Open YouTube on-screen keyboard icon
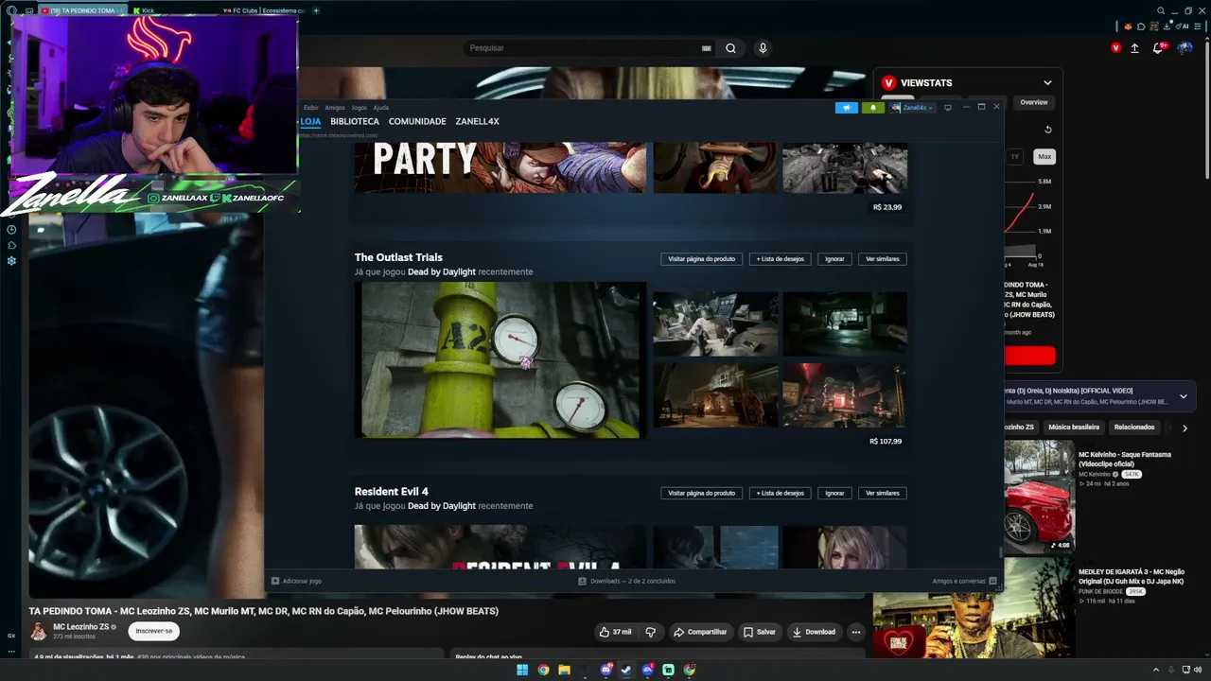This screenshot has width=1211, height=681. coord(706,48)
